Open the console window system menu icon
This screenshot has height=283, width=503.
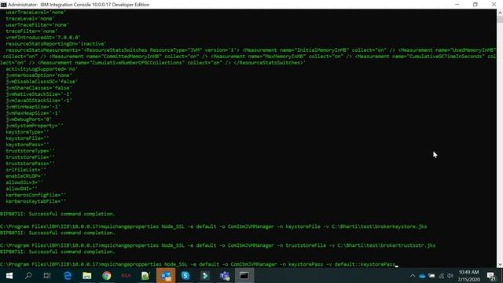3,5
